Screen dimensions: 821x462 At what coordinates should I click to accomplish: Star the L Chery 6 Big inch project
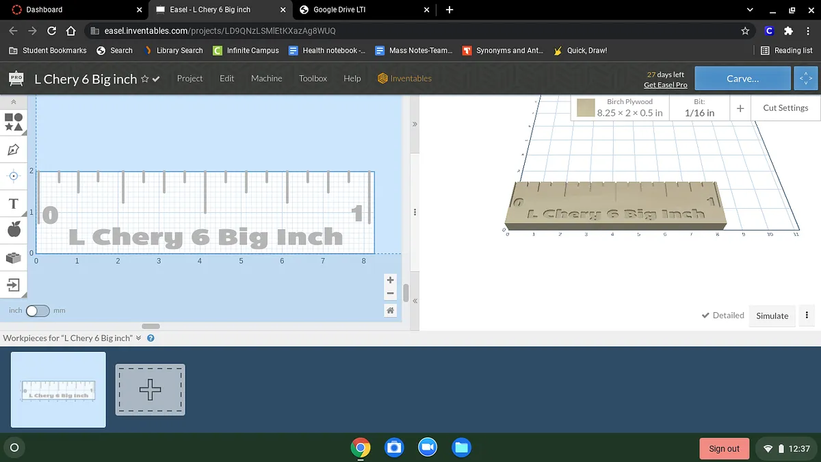144,79
